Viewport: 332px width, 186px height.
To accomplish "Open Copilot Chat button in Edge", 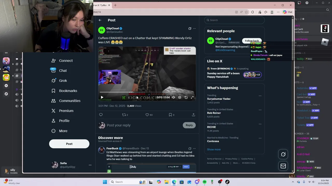I will pyautogui.click(x=288, y=12).
